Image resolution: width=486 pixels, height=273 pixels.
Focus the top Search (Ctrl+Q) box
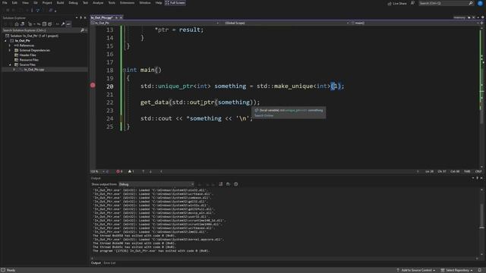click(446, 3)
